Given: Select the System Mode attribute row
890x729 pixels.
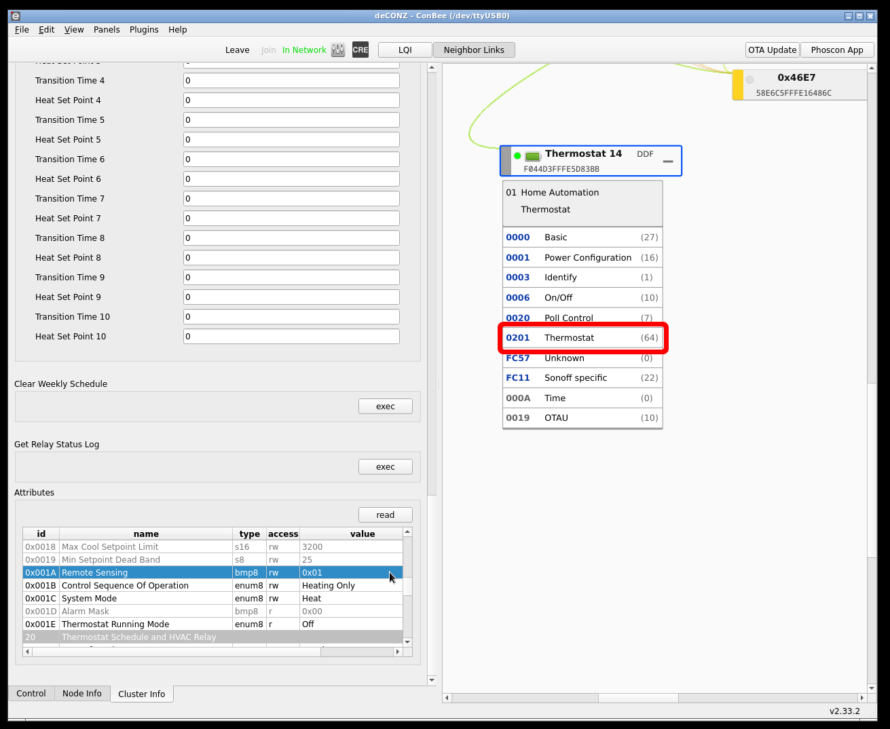Looking at the screenshot, I should [212, 598].
